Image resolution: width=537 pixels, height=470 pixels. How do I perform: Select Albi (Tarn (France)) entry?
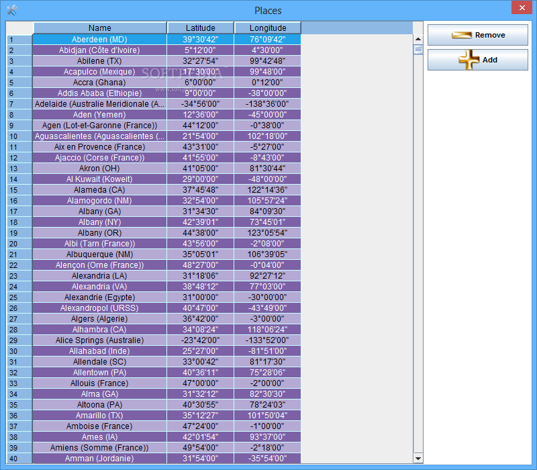[x=99, y=244]
